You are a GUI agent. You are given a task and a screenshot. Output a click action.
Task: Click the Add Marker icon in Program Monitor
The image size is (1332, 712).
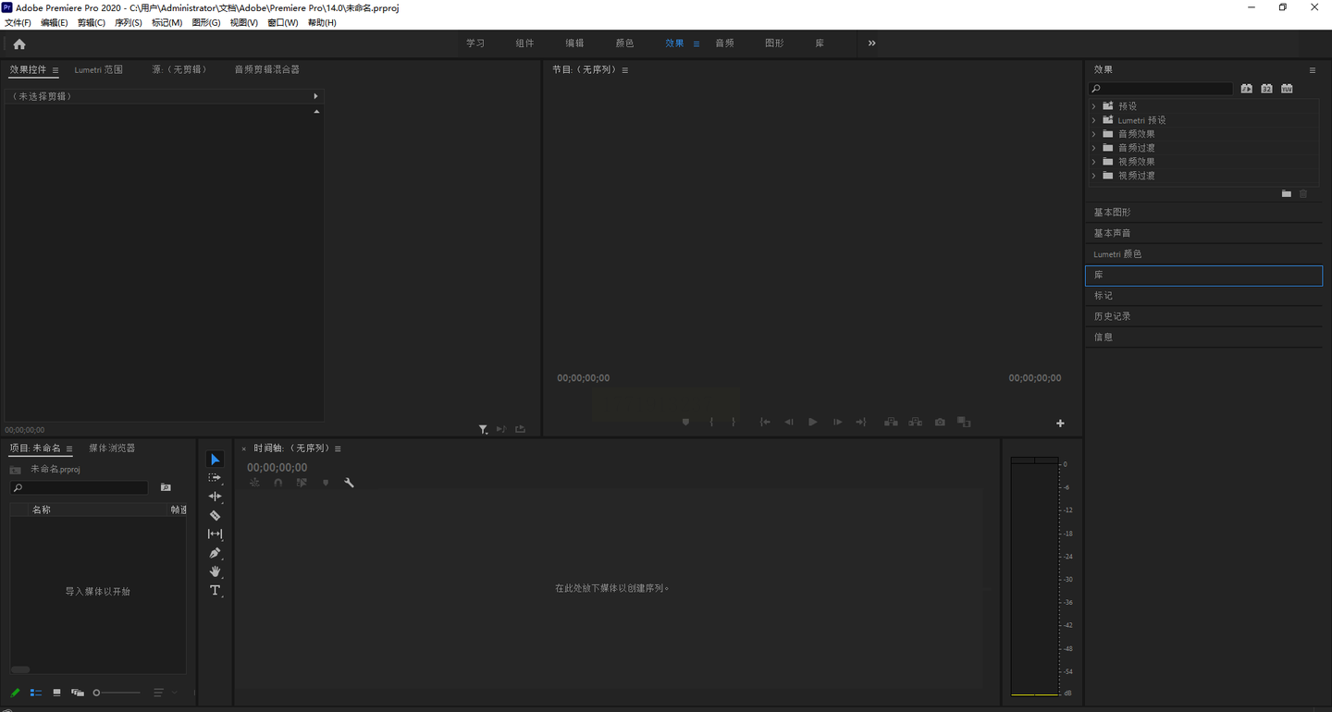(x=685, y=423)
